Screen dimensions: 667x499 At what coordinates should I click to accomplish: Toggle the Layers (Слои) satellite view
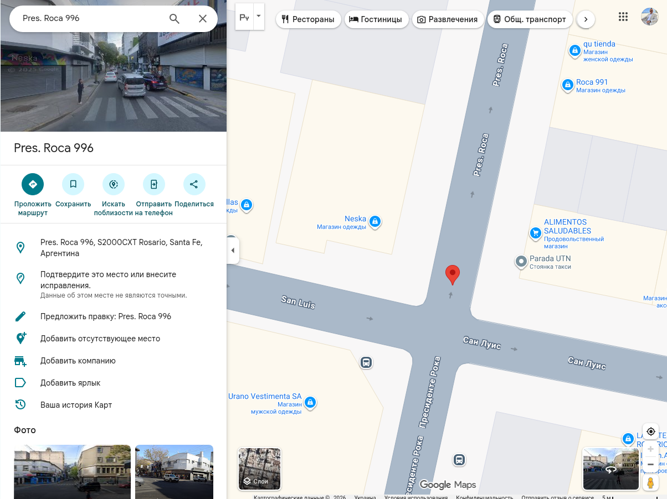pos(259,469)
